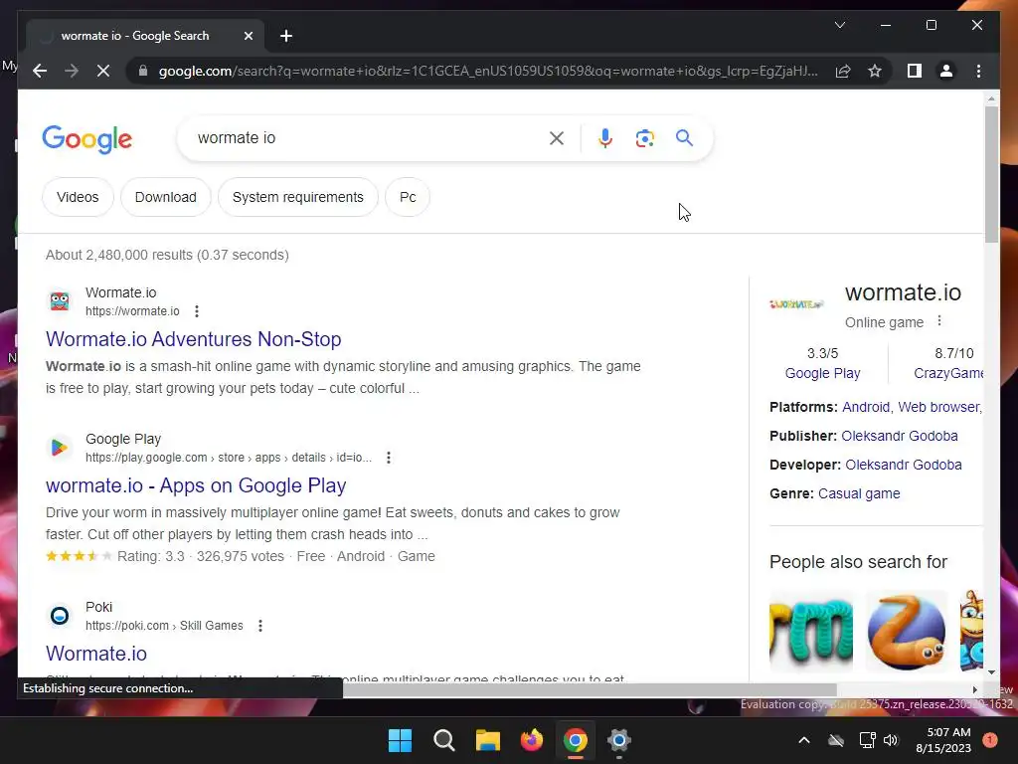Screen dimensions: 1018x764
Task: Open wormate.io - Apps on Google Play link
Action: (196, 485)
